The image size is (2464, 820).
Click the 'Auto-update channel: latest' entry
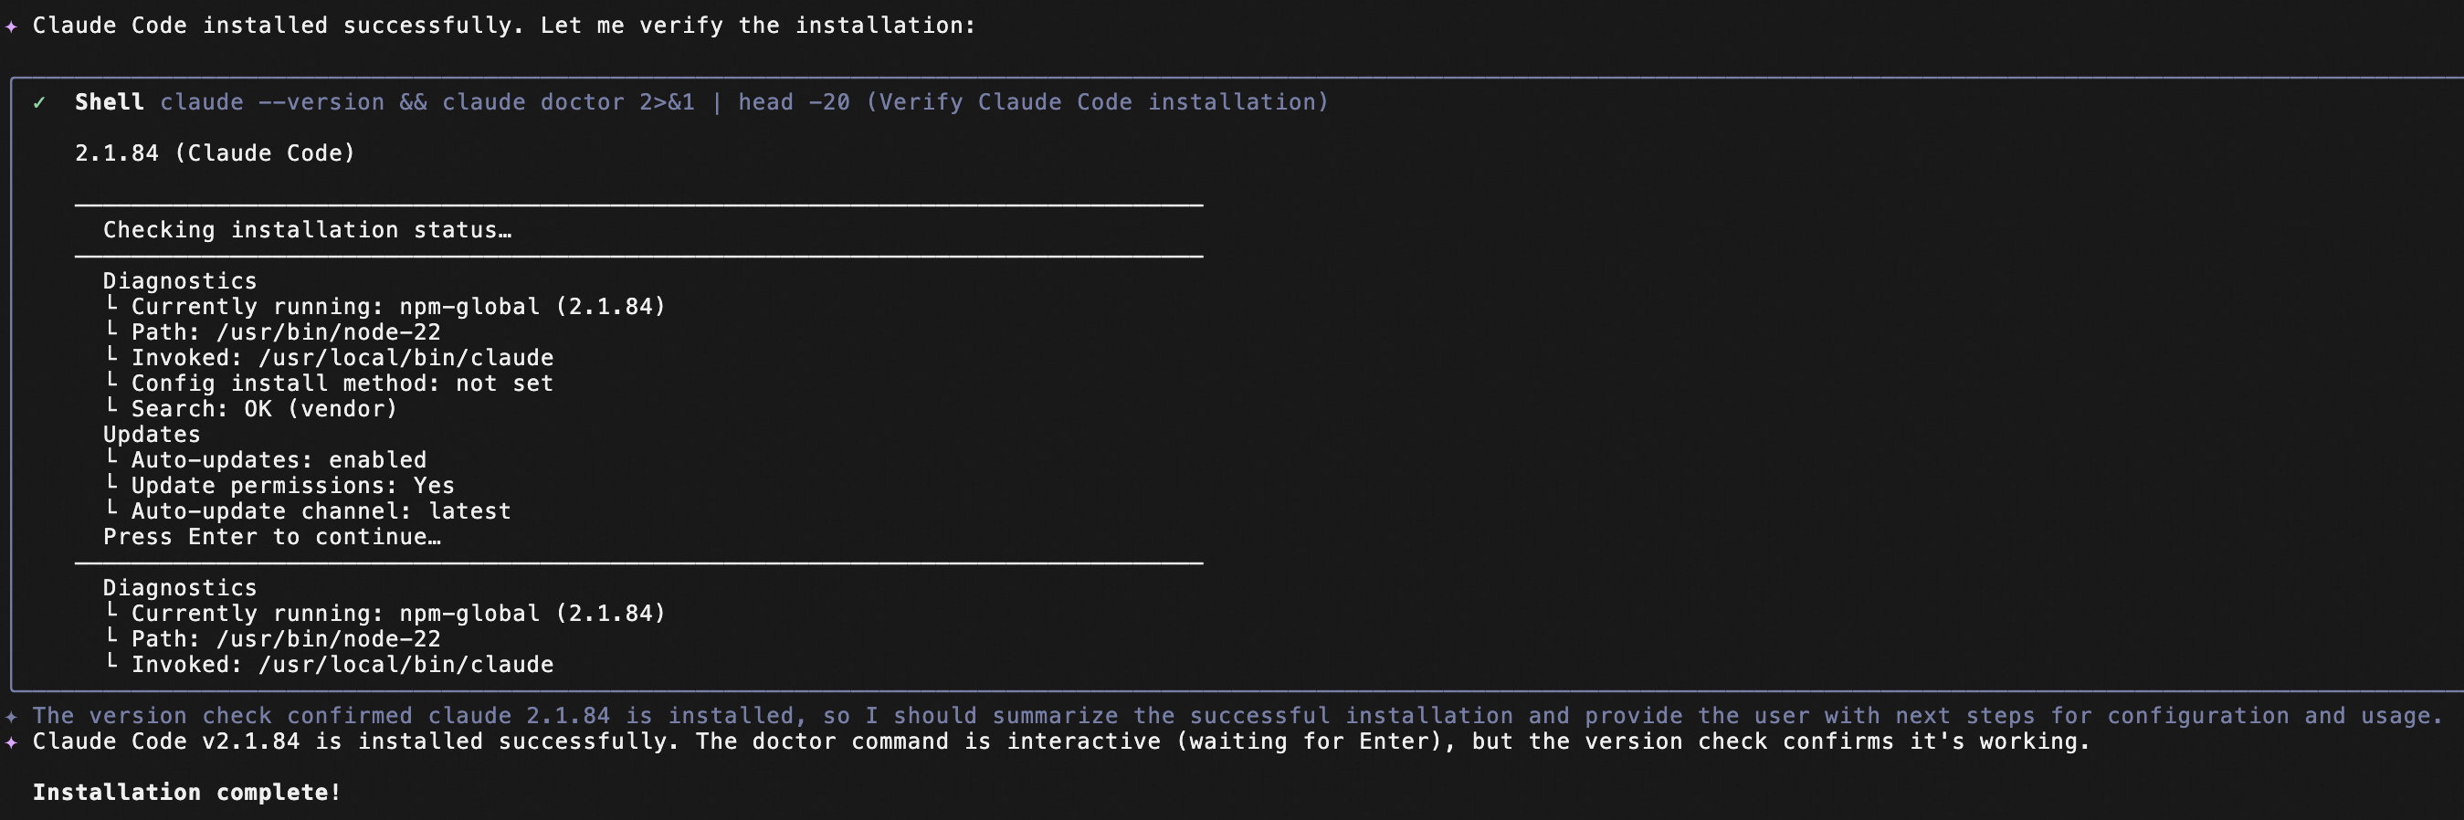tap(321, 512)
